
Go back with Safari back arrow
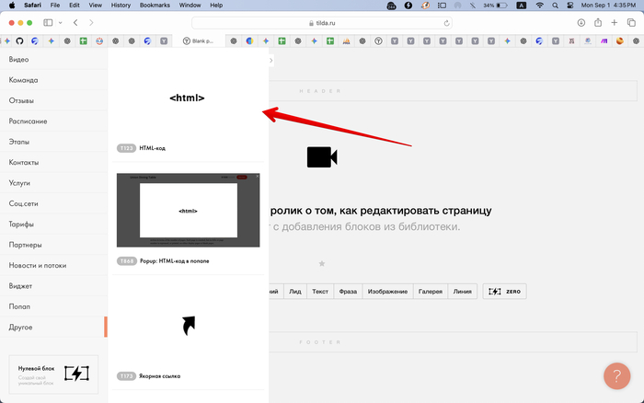[x=75, y=22]
